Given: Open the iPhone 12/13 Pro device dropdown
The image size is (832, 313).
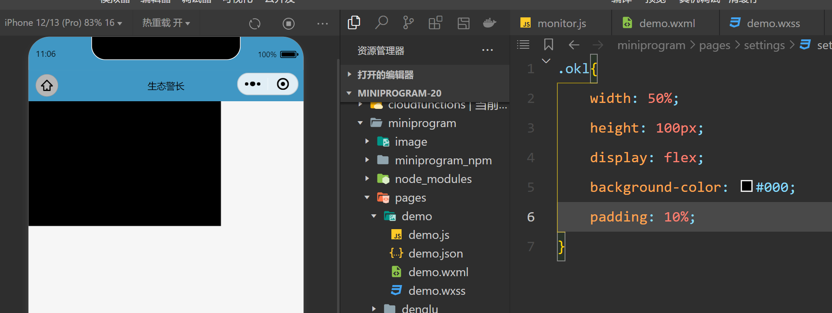Looking at the screenshot, I should 63,23.
